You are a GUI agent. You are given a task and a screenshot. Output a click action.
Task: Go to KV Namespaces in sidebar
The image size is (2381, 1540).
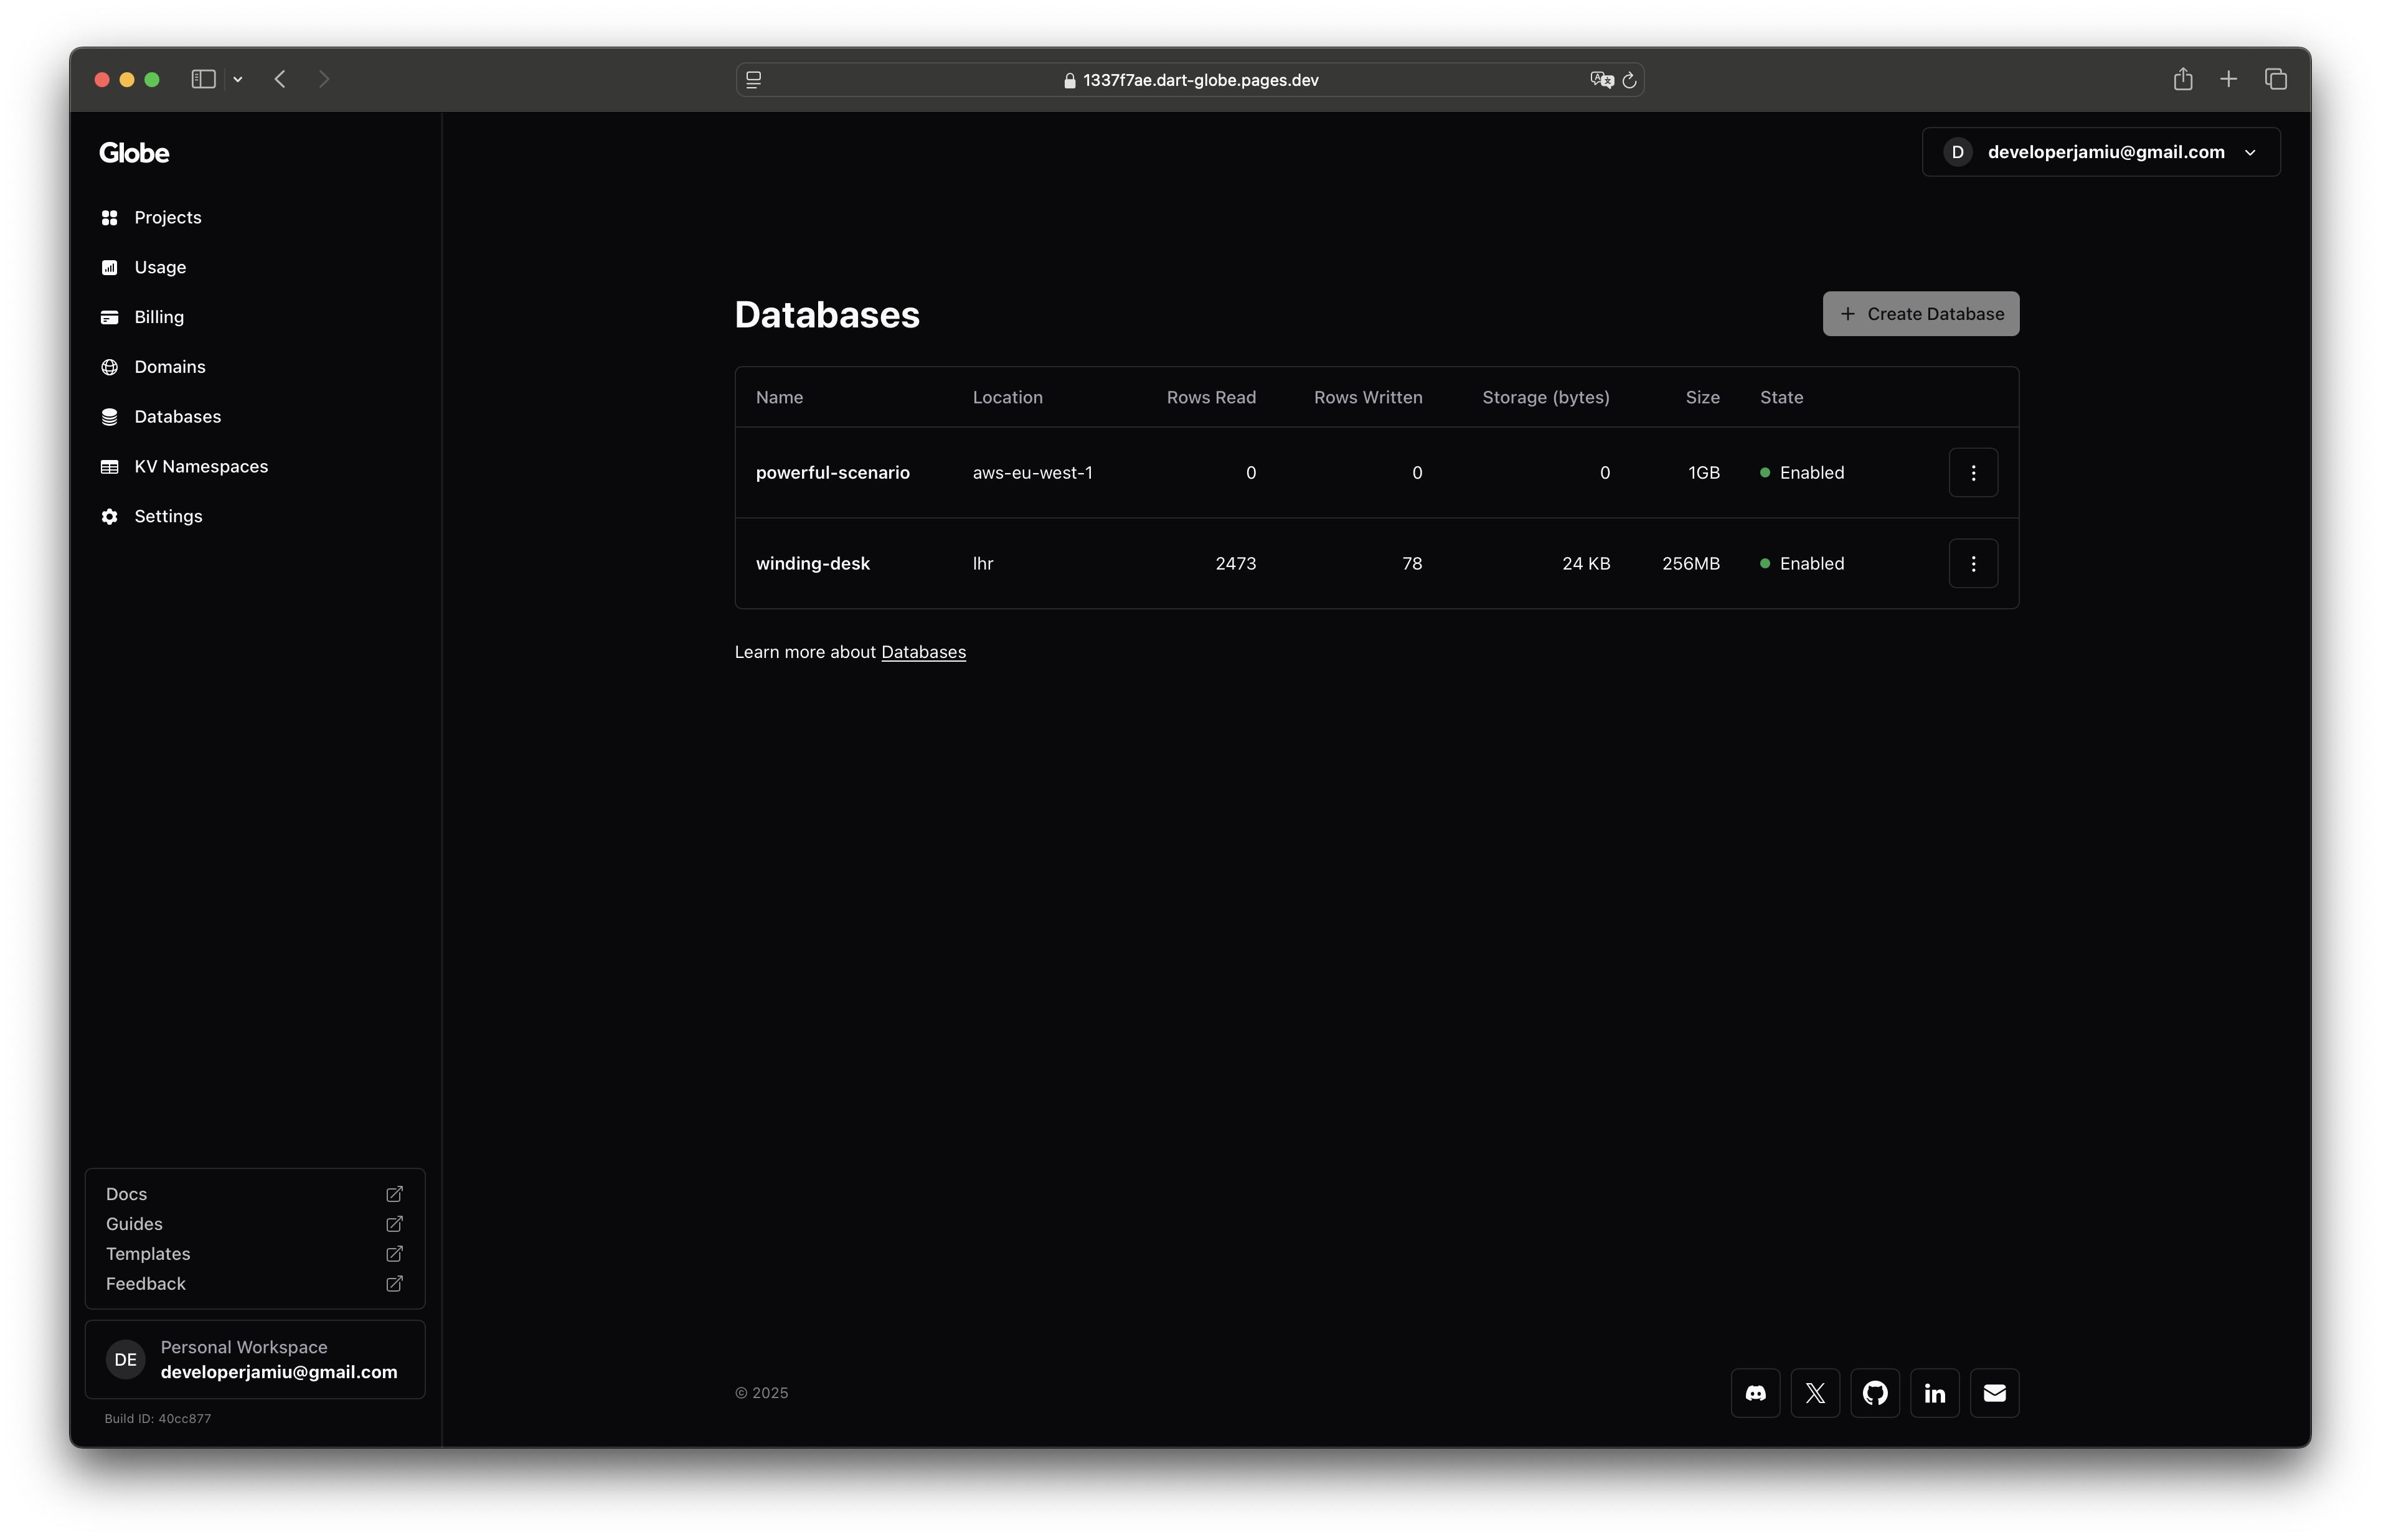point(200,466)
